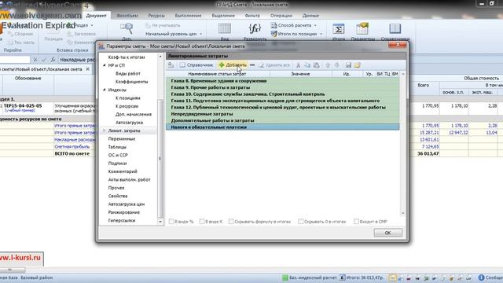This screenshot has height=283, width=503.
Task: Click the Параметры icon in the ribbon
Action: 362,29
